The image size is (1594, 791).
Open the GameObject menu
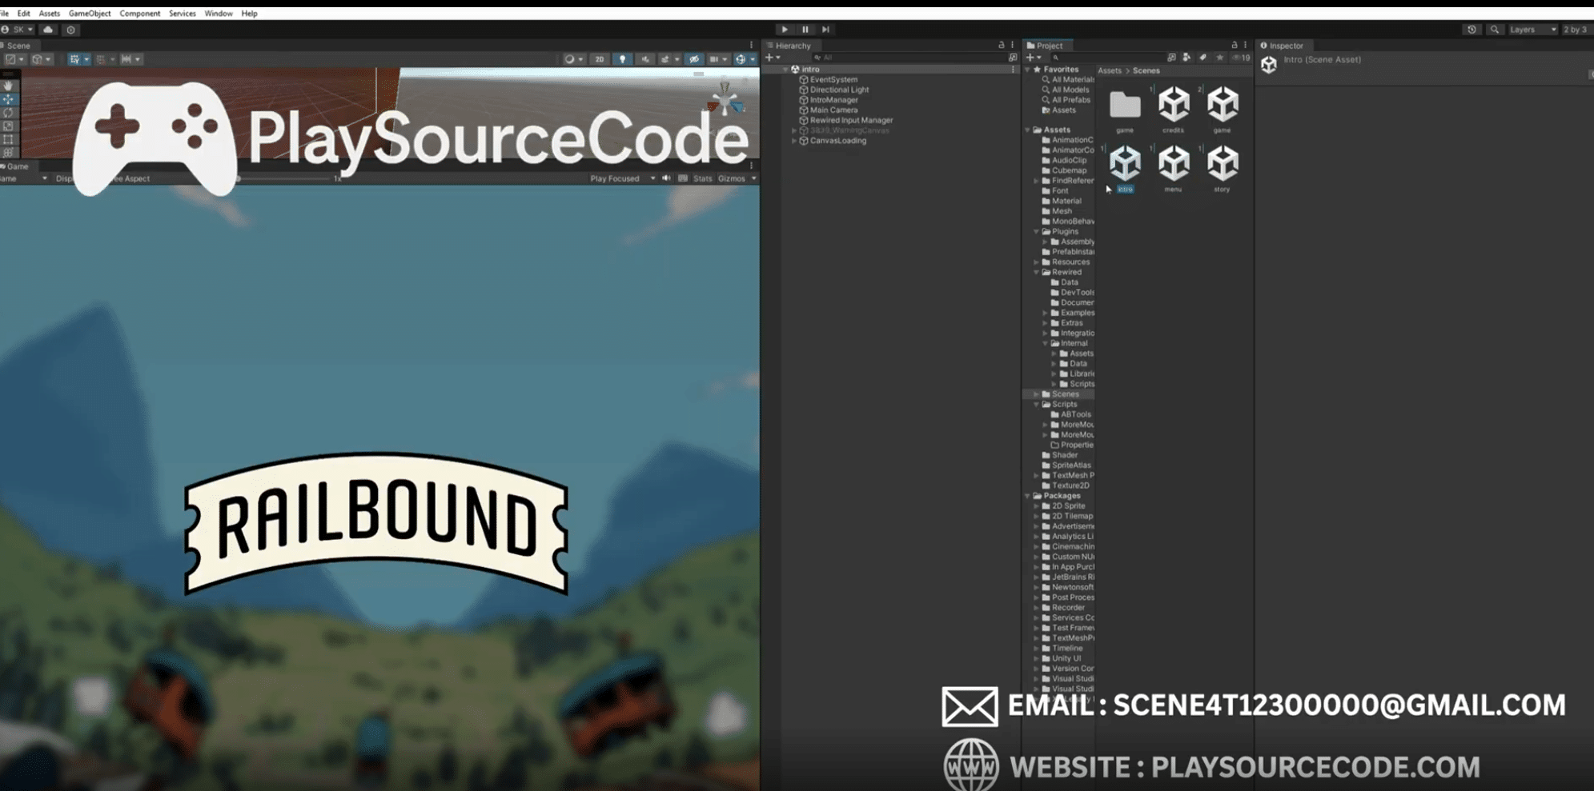pyautogui.click(x=90, y=14)
